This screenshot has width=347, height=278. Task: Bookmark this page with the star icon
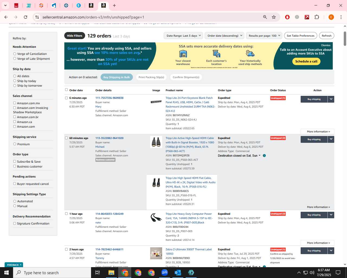pyautogui.click(x=274, y=17)
